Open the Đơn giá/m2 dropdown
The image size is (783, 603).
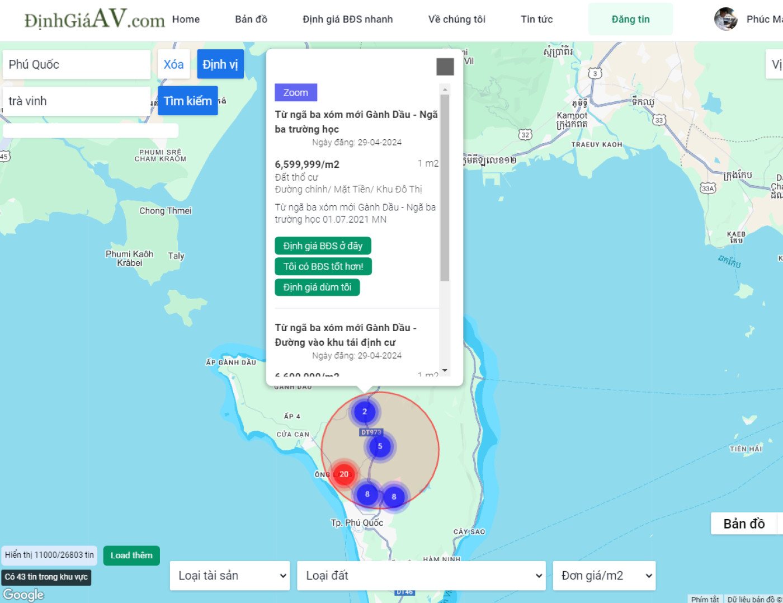pos(604,576)
